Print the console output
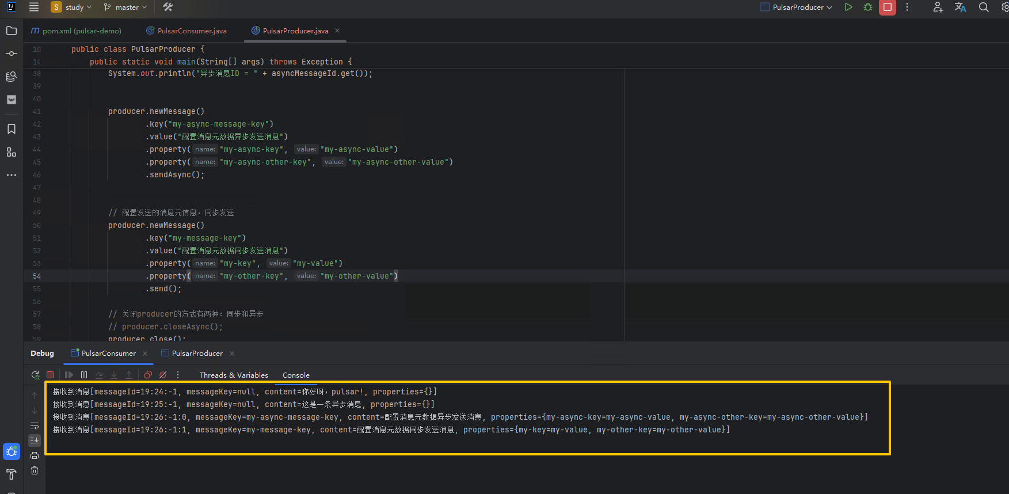The height and width of the screenshot is (494, 1009). coord(35,455)
